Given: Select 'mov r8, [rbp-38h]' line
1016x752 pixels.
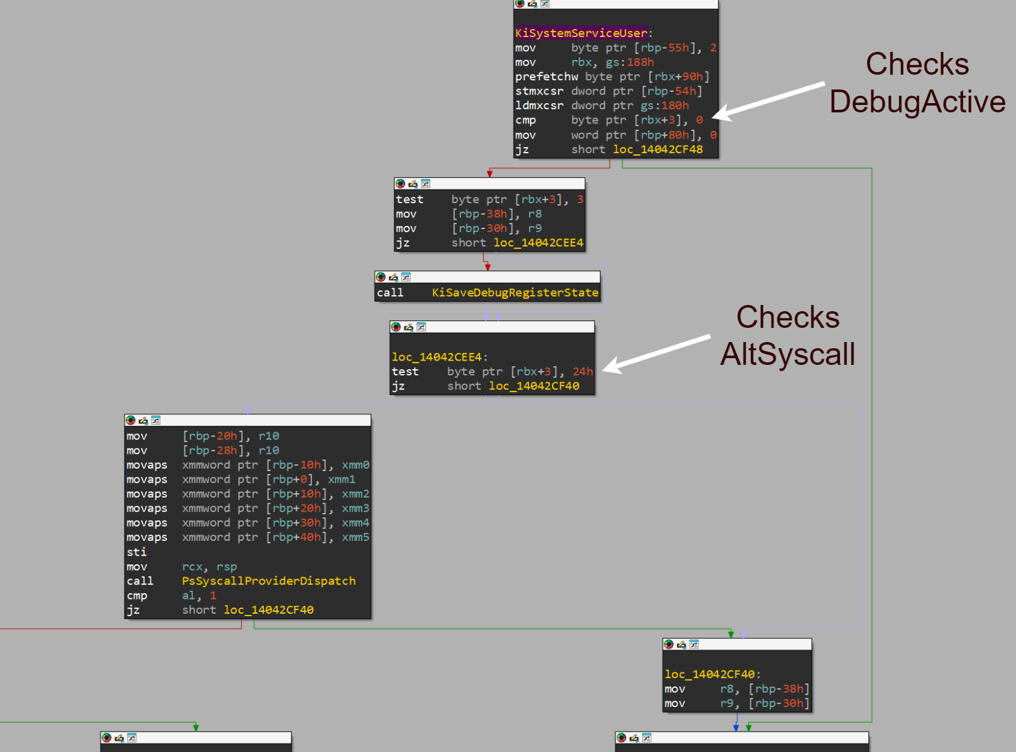Looking at the screenshot, I should 737,689.
